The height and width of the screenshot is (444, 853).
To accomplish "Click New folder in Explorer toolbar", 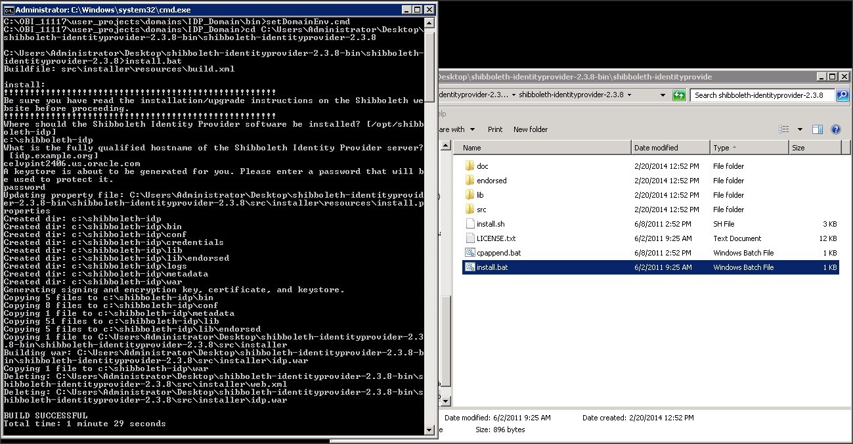I will click(531, 129).
